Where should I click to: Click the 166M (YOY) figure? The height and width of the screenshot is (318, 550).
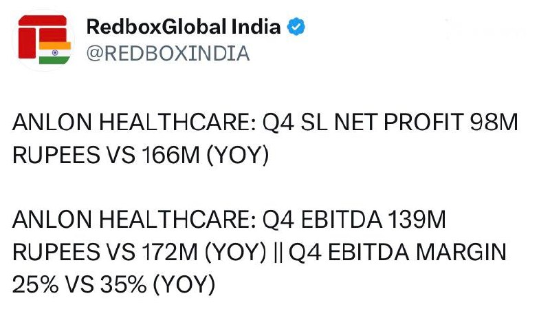coord(206,155)
